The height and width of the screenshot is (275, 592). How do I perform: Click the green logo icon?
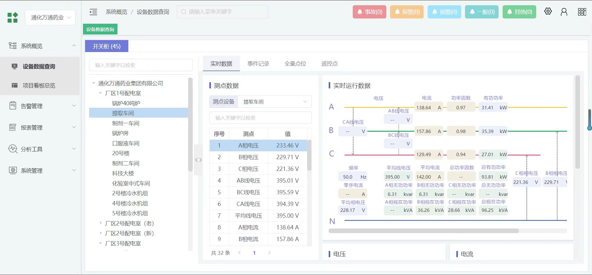tap(13, 18)
